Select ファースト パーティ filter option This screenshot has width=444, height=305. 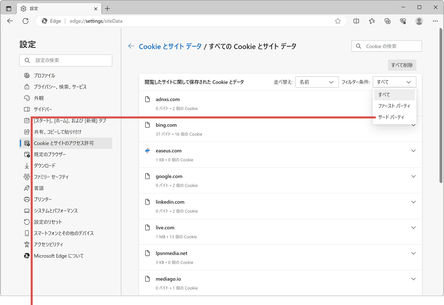click(394, 106)
